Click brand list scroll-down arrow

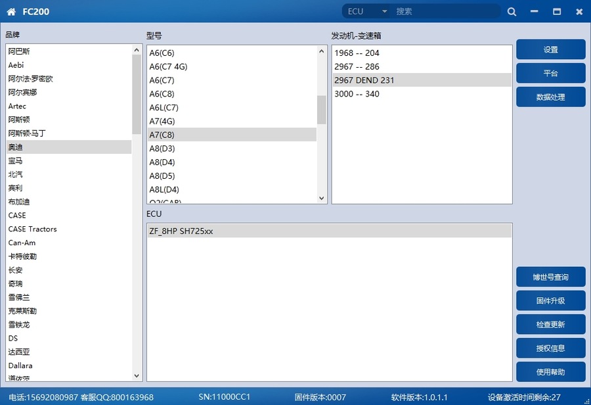pos(137,375)
